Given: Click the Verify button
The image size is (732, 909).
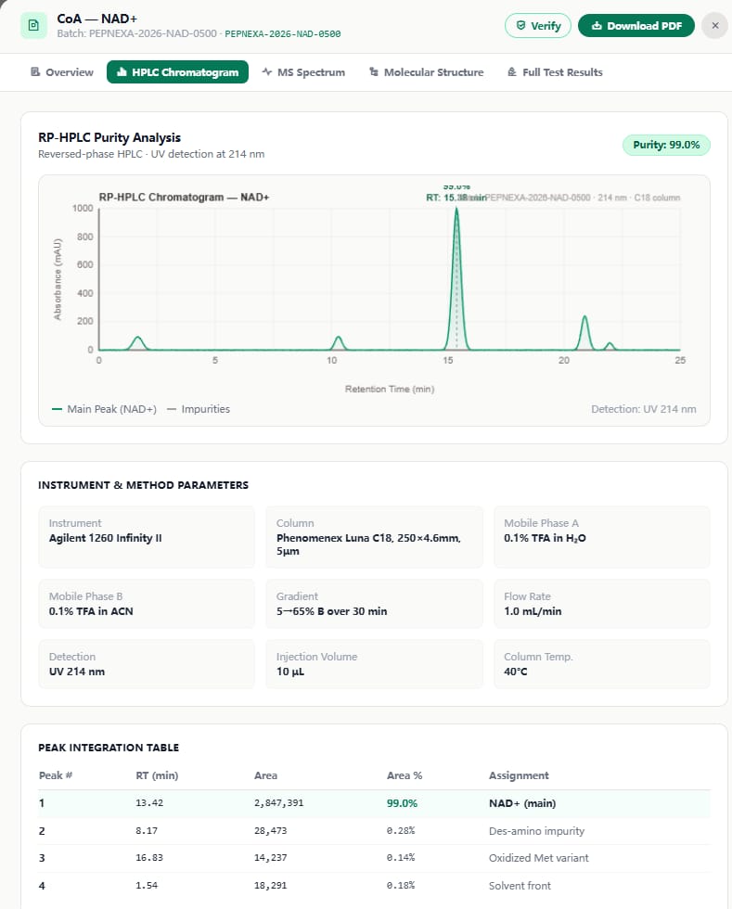Looking at the screenshot, I should point(538,26).
